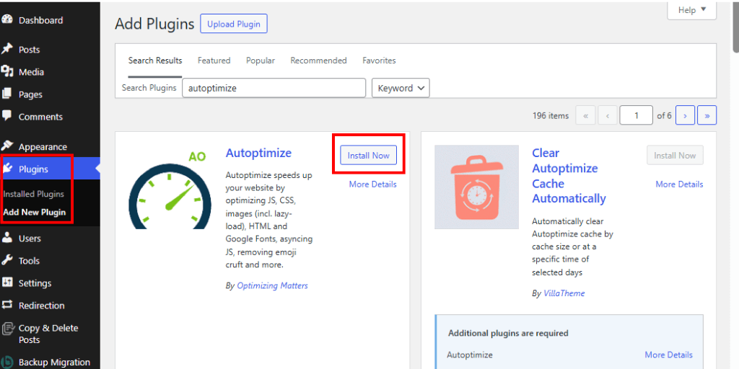
Task: Go to previous results page
Action: click(608, 115)
